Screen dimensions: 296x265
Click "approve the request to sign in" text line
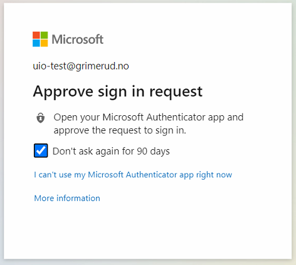click(x=120, y=130)
